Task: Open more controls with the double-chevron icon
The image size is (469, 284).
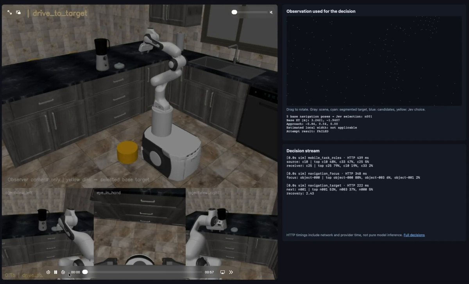Action: pos(231,272)
